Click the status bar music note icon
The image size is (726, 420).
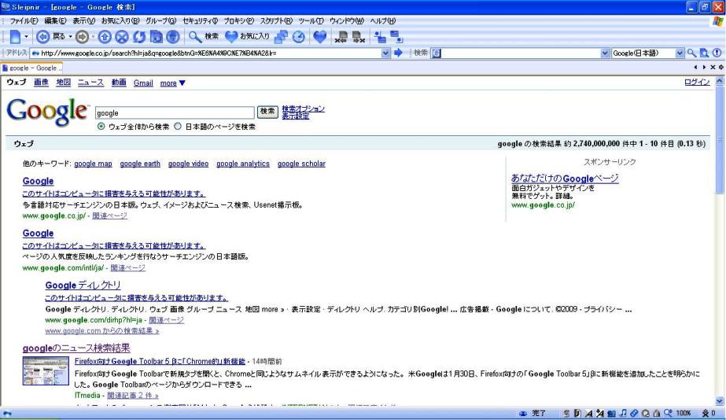(x=623, y=413)
